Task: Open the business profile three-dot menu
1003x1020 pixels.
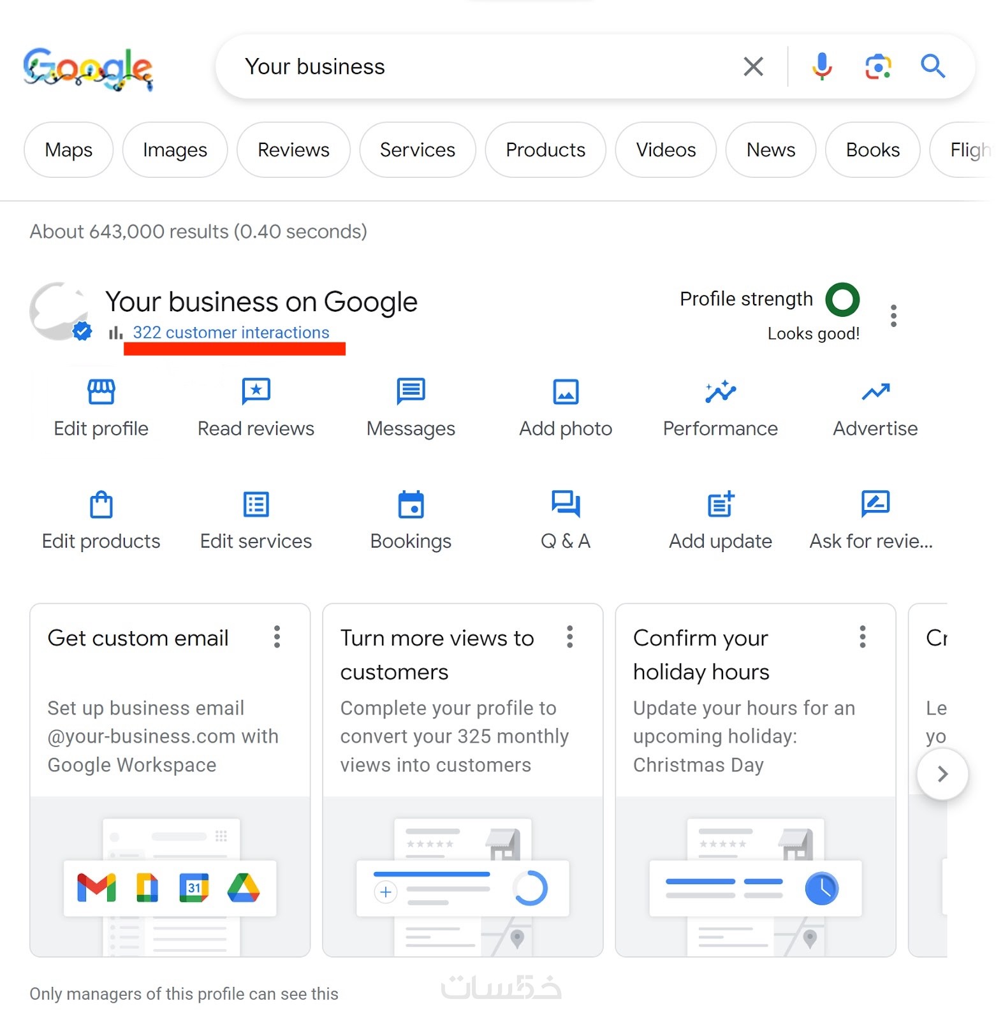Action: click(x=893, y=316)
